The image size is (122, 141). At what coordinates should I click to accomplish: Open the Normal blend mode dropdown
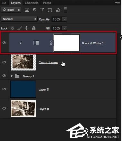point(19,19)
